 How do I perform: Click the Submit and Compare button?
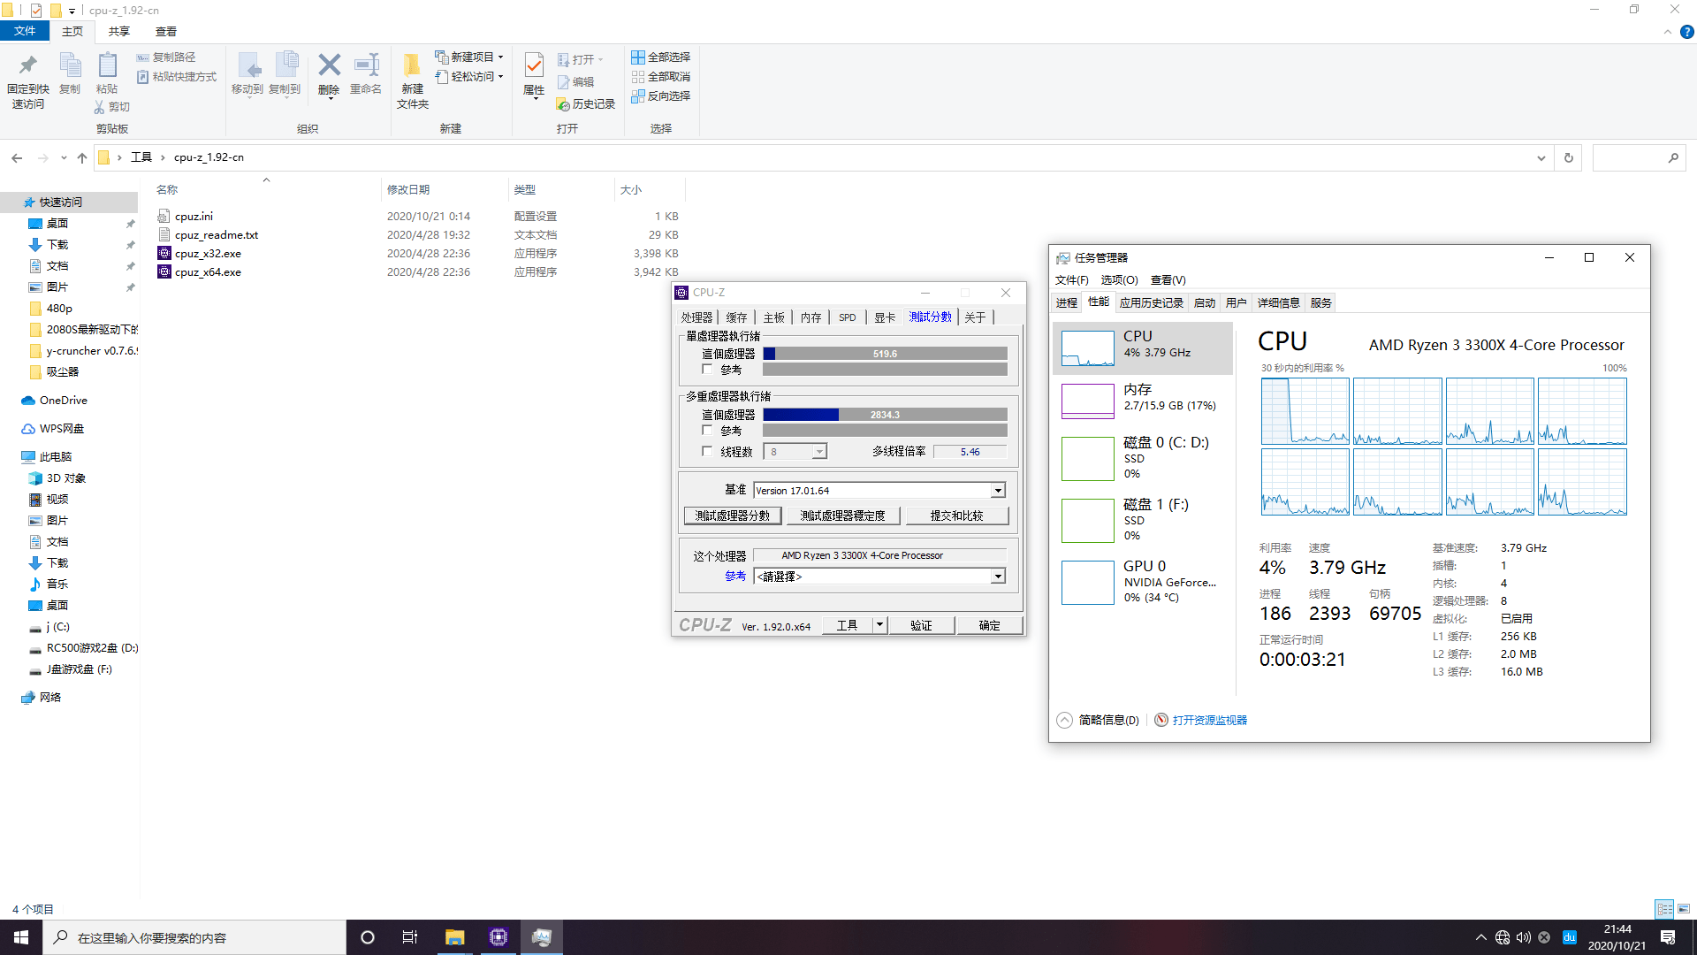pyautogui.click(x=956, y=516)
